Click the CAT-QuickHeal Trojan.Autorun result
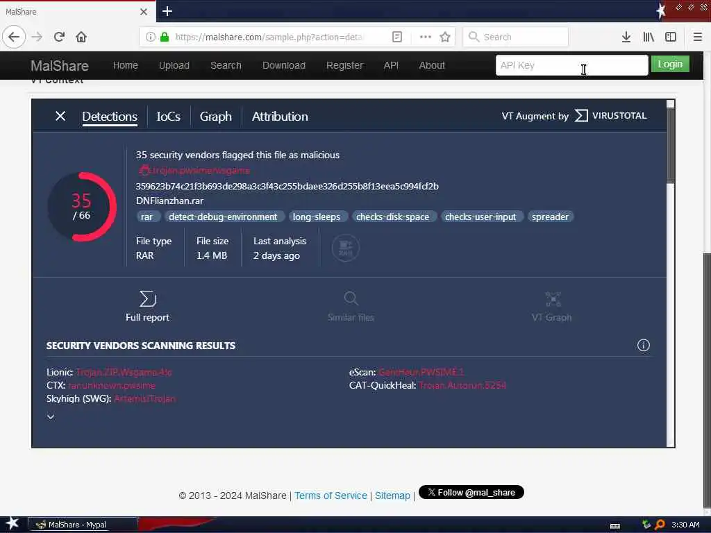Viewport: 711px width, 533px height. [462, 385]
